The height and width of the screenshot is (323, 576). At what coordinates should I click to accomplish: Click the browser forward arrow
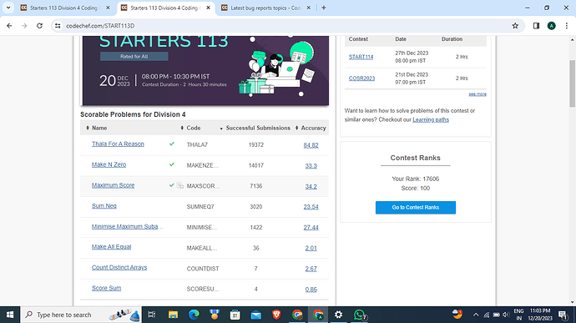click(x=24, y=26)
